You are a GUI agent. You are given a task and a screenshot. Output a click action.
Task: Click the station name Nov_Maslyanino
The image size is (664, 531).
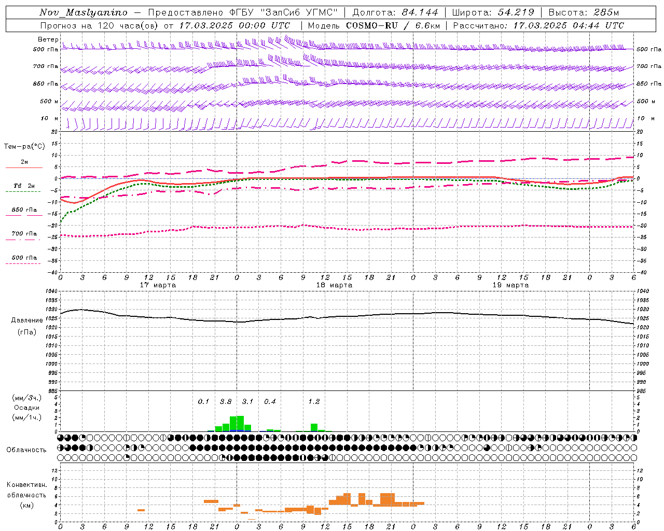(84, 12)
